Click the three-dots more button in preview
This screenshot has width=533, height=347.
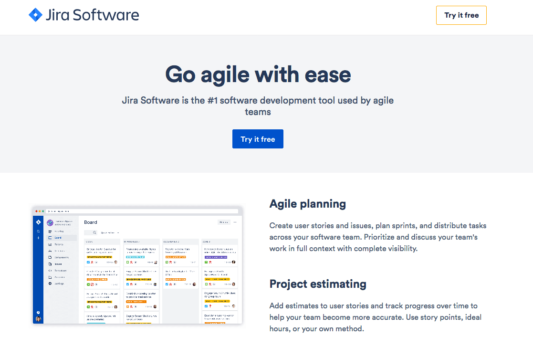point(235,222)
